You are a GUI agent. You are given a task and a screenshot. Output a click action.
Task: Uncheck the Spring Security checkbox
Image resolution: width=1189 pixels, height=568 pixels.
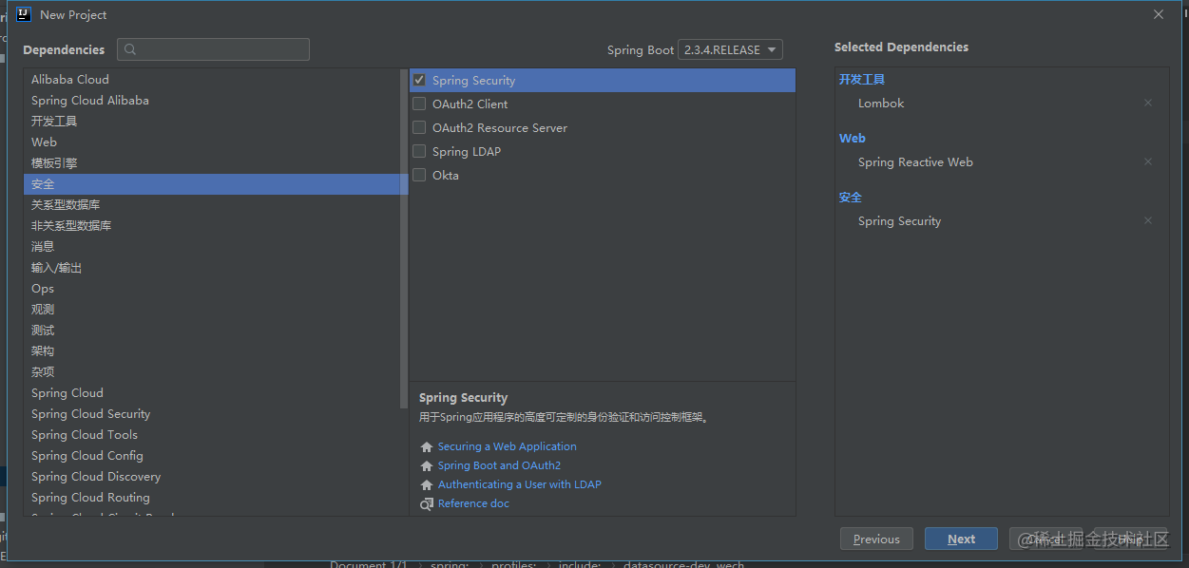point(419,81)
